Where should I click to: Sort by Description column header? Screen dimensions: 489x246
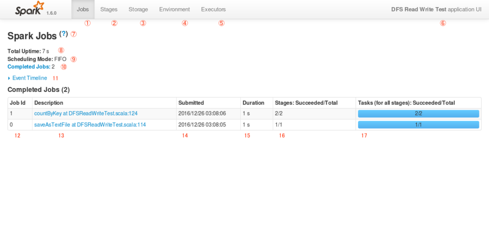(x=104, y=103)
